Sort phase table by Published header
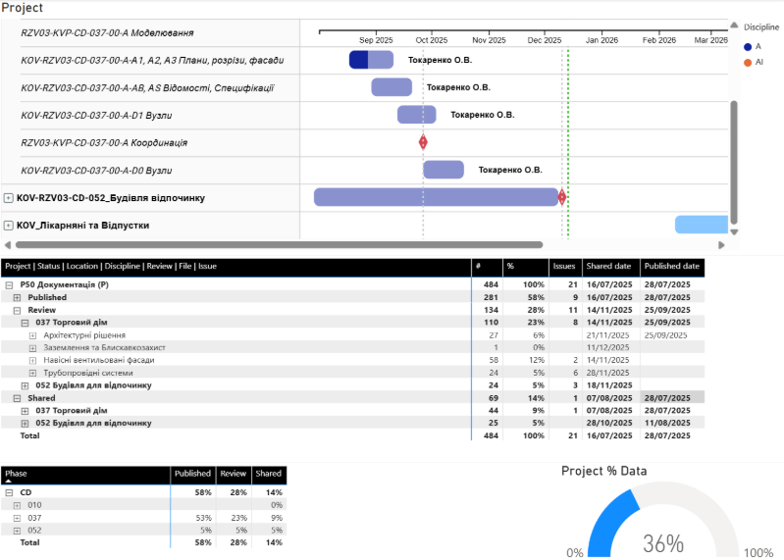Viewport: 784px width, 560px height. [192, 475]
